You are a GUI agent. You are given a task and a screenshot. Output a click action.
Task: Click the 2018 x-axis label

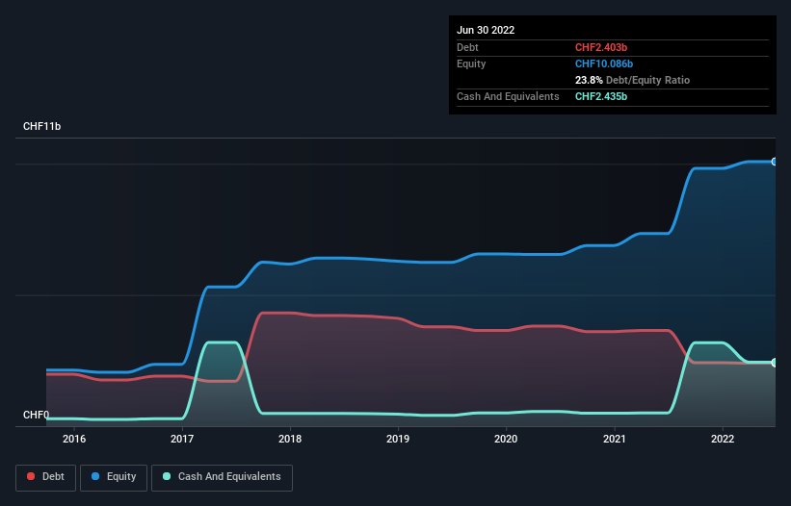tap(290, 439)
